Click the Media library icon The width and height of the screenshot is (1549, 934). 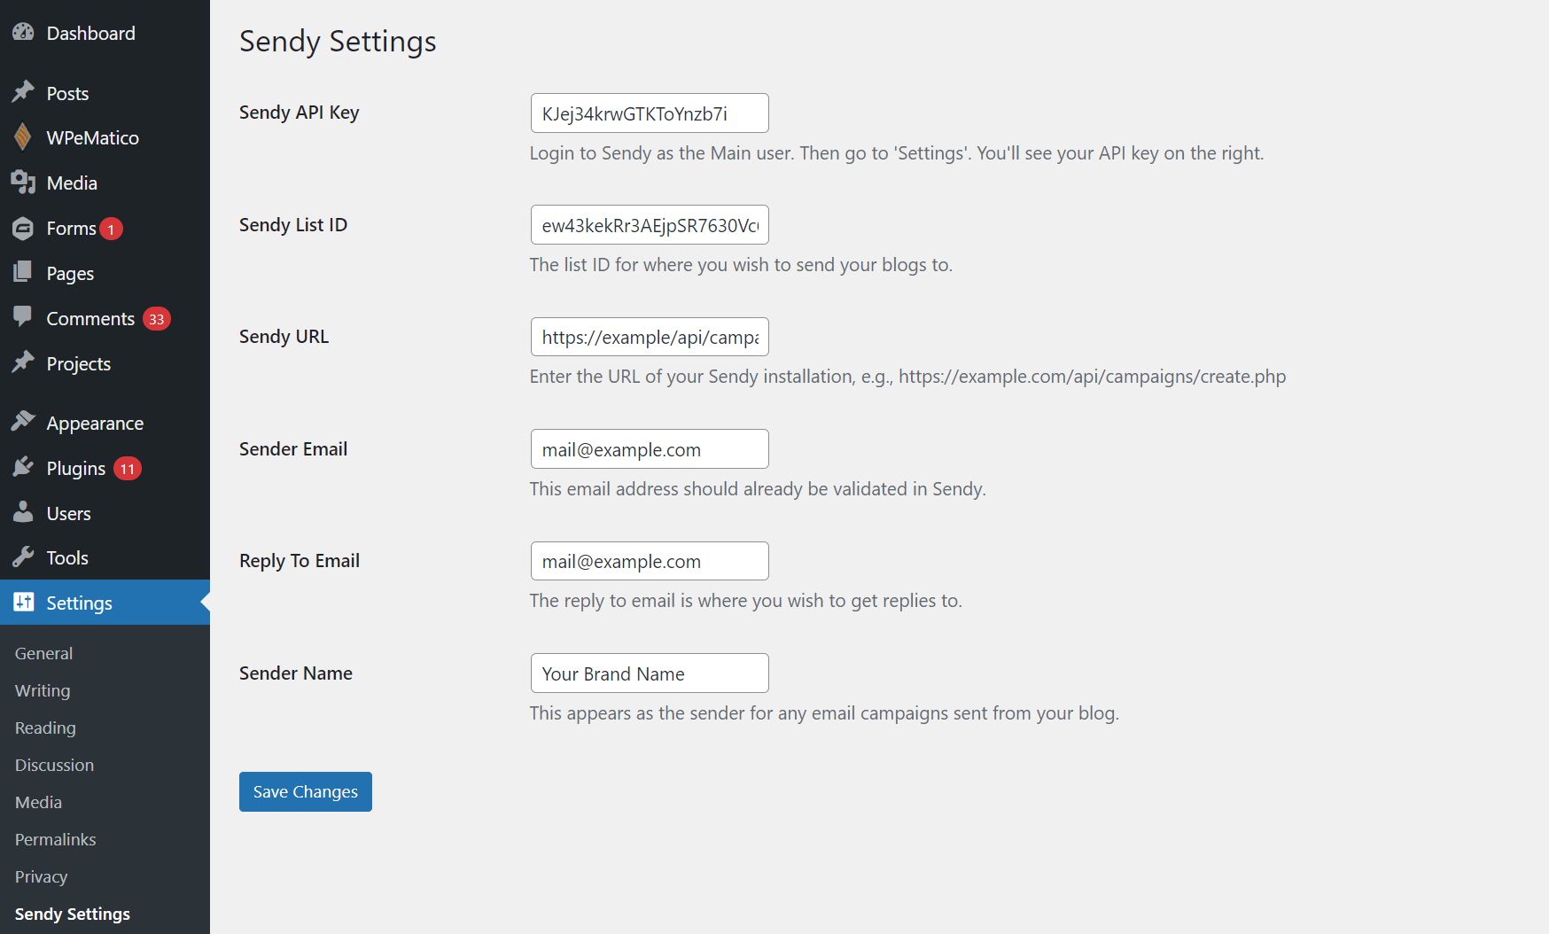[x=23, y=183]
